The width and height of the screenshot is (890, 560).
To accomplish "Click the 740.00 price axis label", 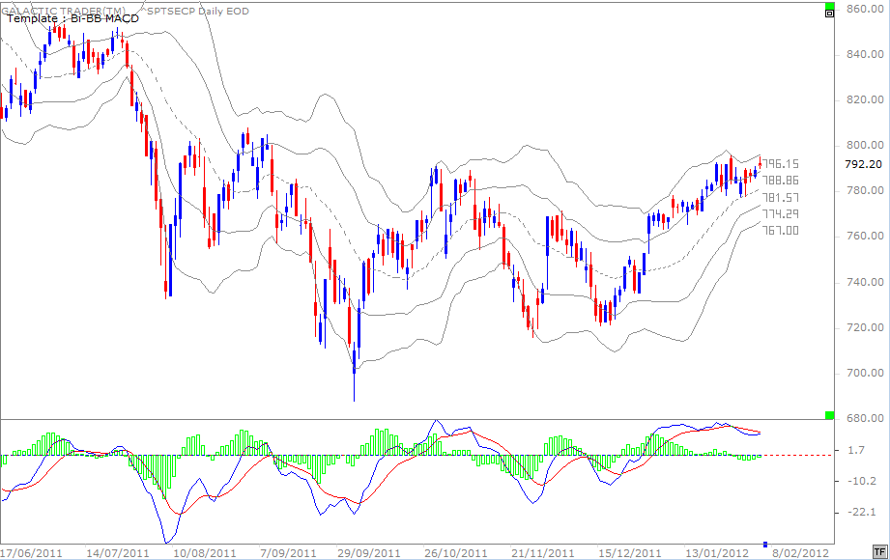I will click(865, 282).
